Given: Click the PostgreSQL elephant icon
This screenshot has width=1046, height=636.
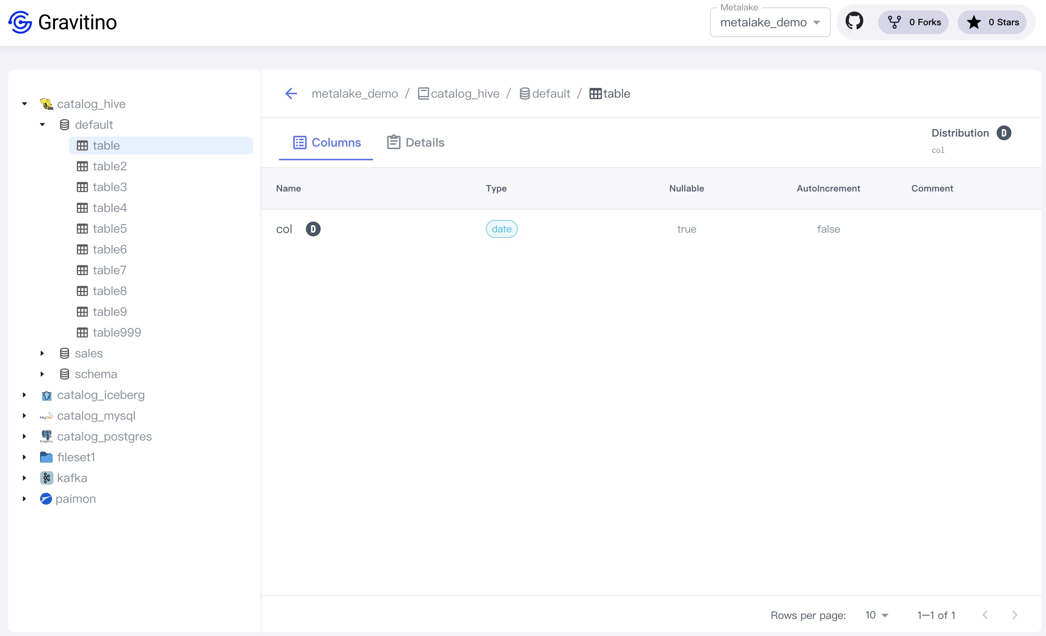Looking at the screenshot, I should 46,436.
